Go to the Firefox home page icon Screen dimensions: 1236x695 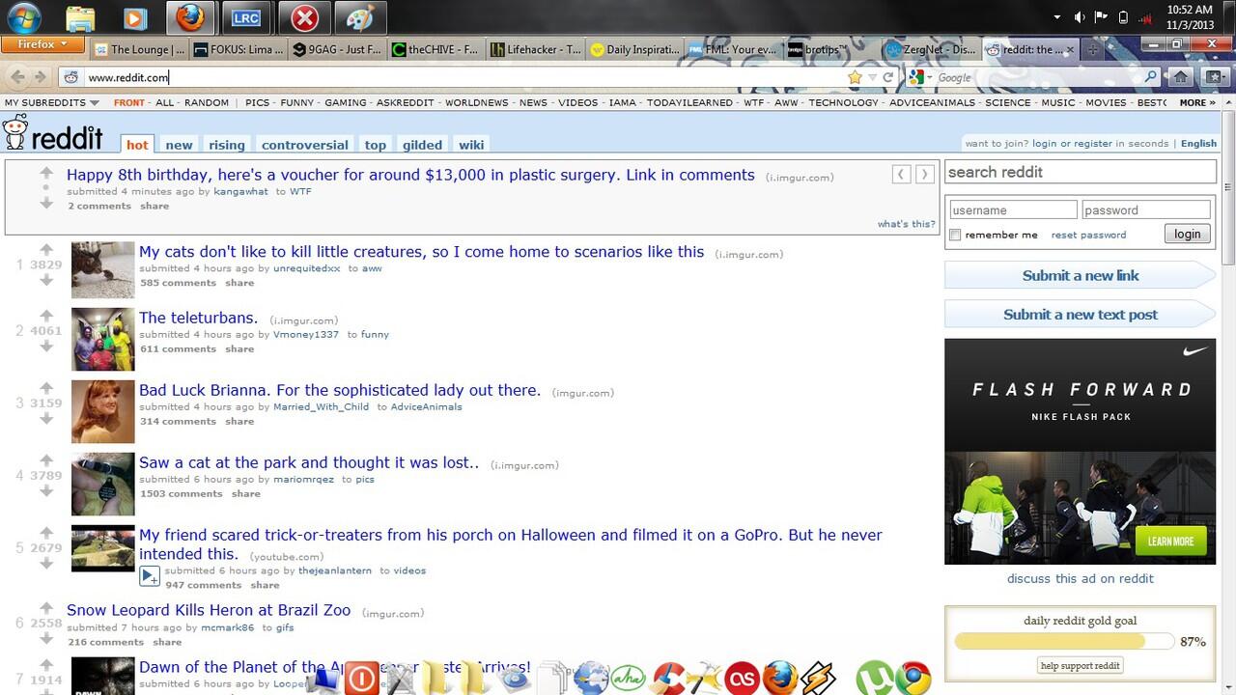tap(1180, 76)
